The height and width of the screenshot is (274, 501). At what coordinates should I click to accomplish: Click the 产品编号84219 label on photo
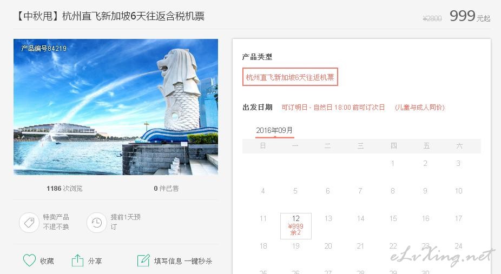(44, 49)
